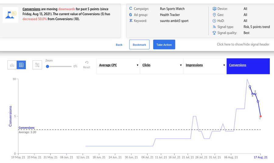Click the first blue trend point (9)
This screenshot has width=274, height=163.
pos(250,87)
